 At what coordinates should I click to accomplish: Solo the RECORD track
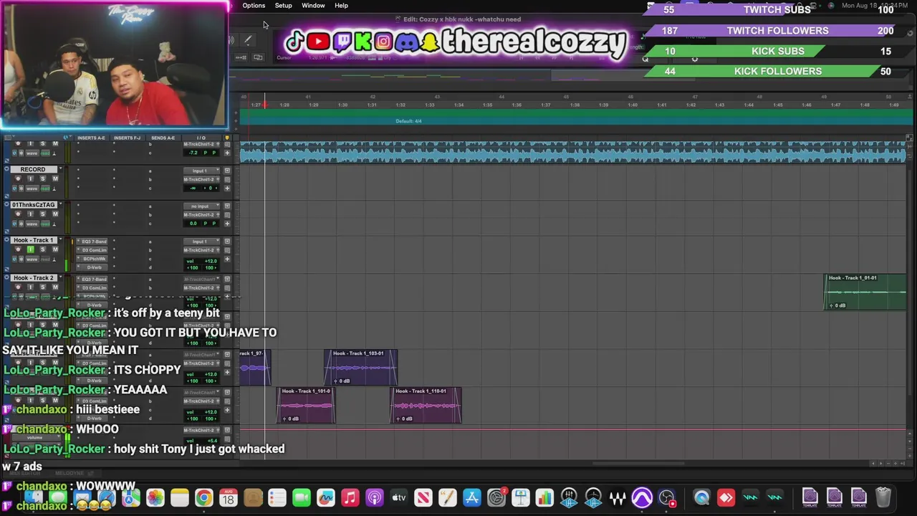coord(42,178)
